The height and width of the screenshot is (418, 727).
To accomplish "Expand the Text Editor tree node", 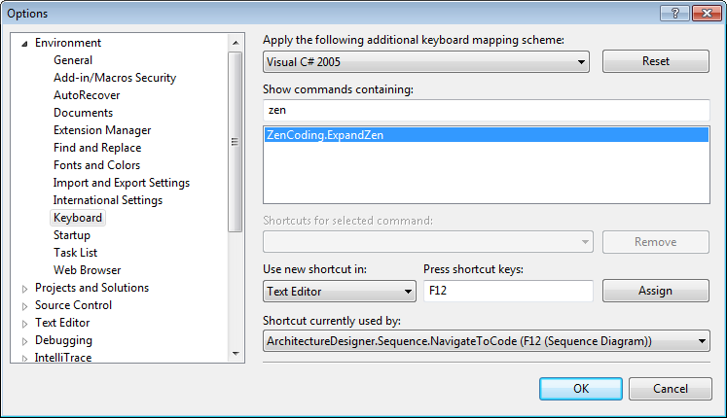I will pyautogui.click(x=25, y=323).
